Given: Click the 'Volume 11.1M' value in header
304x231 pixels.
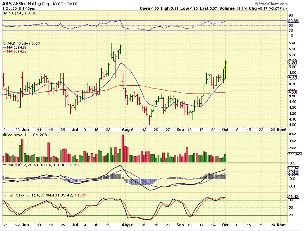Looking at the screenshot, I should tap(233, 9).
